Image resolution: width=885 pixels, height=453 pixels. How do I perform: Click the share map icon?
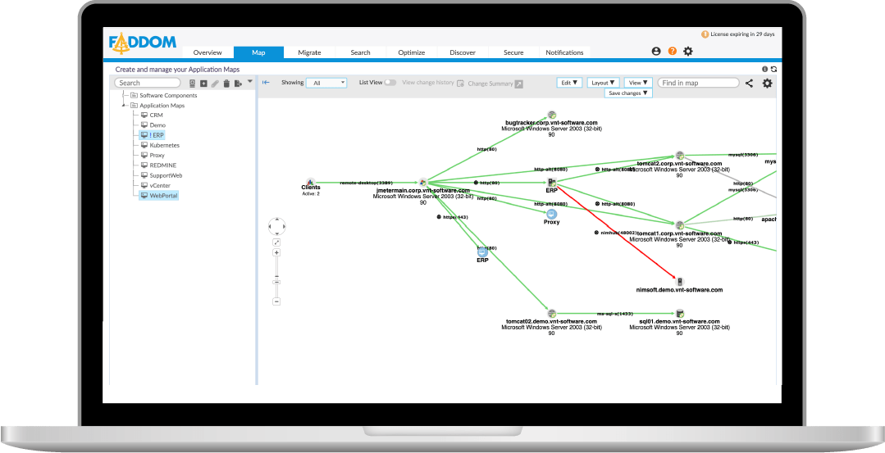point(749,84)
